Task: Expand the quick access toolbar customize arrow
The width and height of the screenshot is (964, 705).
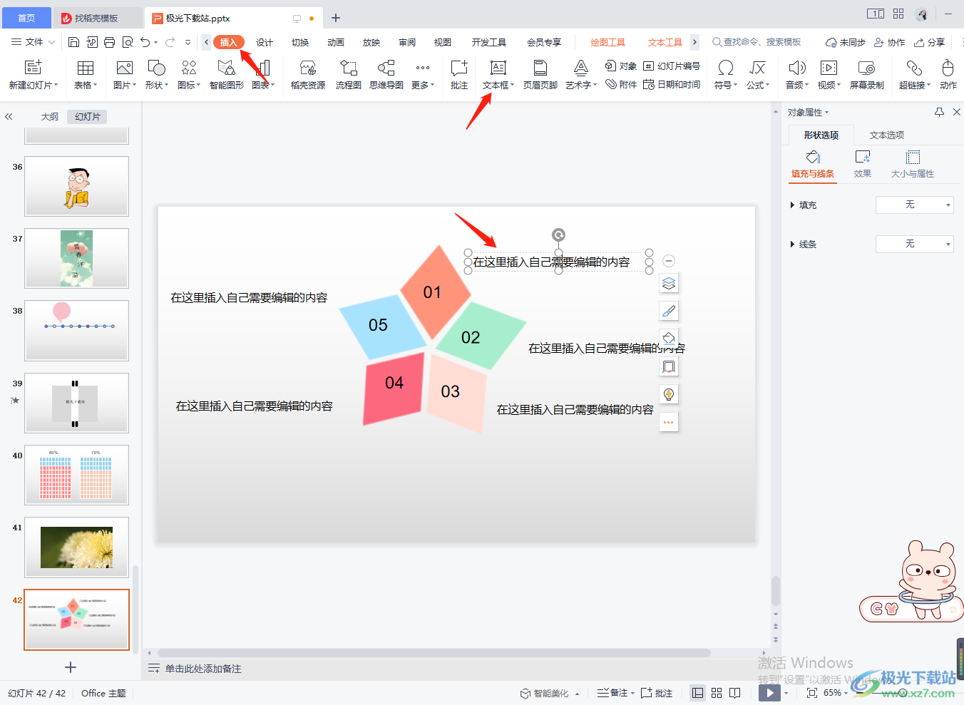Action: [x=188, y=42]
